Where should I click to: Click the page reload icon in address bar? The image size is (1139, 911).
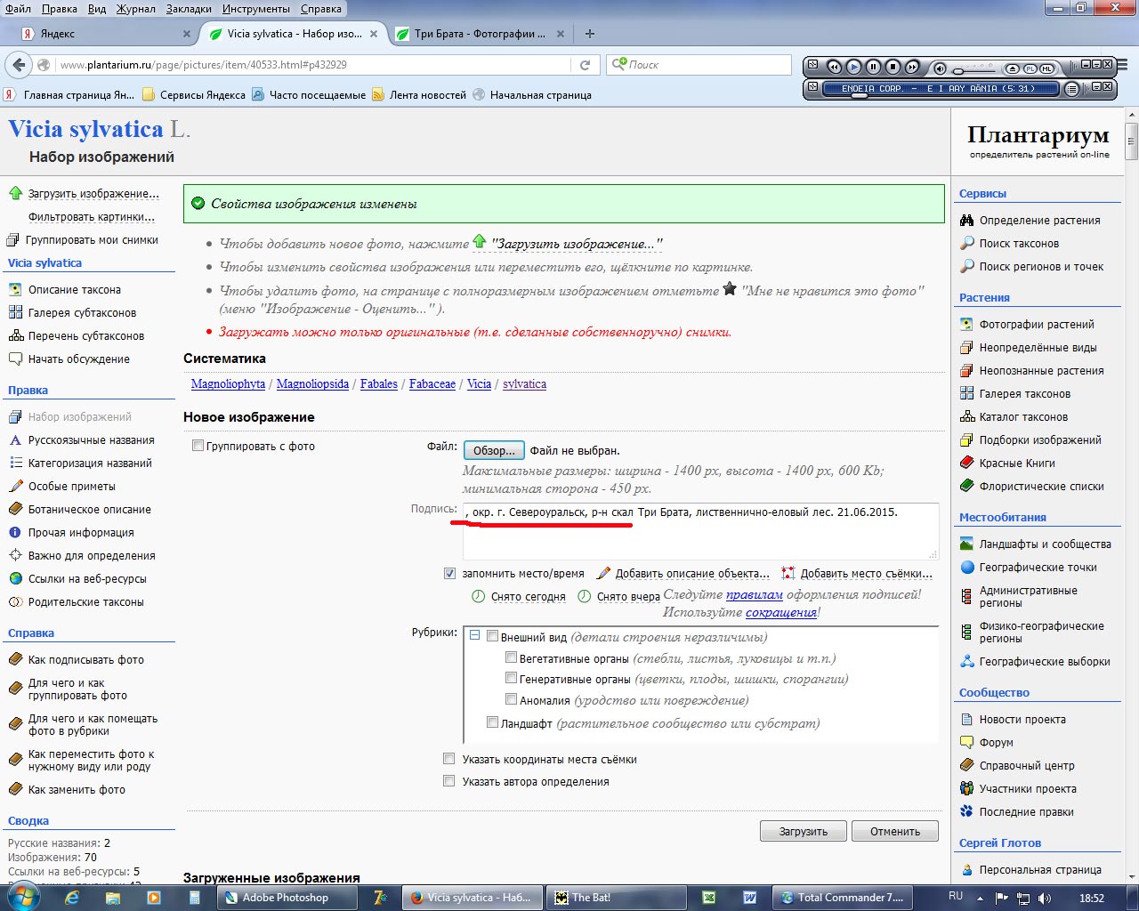coord(585,65)
